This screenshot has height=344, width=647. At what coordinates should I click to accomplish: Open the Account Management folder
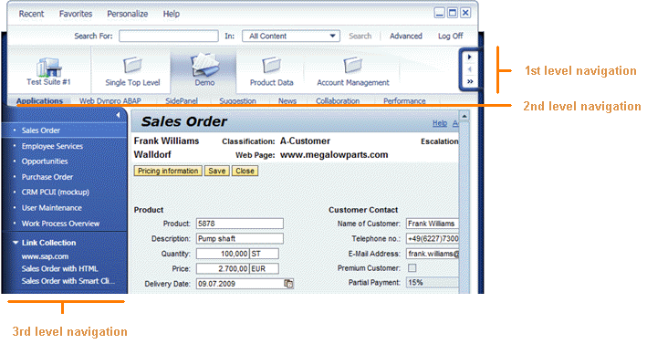(353, 66)
